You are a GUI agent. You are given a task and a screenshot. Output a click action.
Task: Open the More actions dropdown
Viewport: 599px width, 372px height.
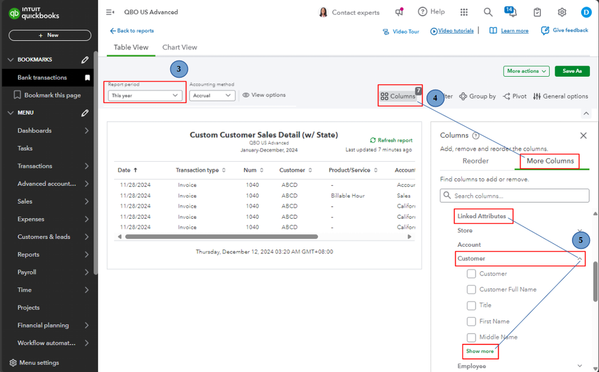coord(526,71)
